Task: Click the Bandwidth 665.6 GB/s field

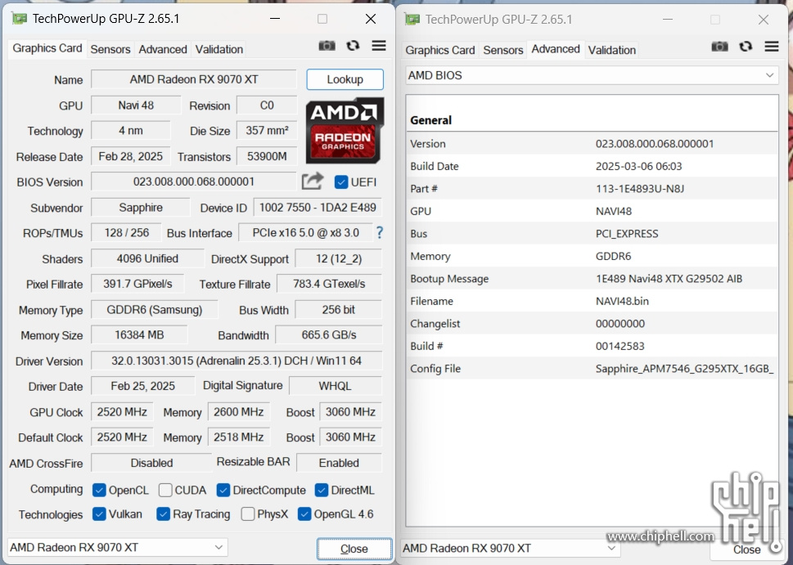Action: click(x=329, y=335)
